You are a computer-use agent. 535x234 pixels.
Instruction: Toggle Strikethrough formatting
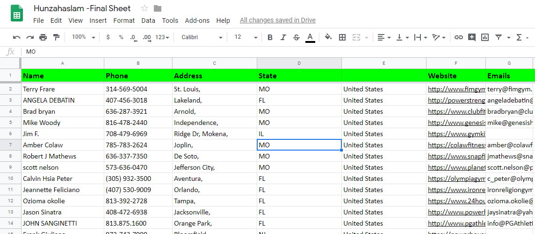(x=296, y=37)
